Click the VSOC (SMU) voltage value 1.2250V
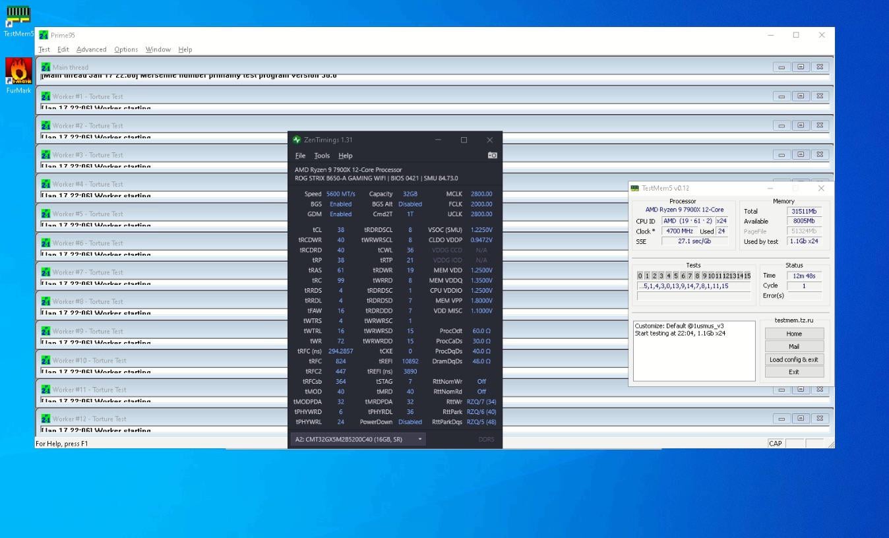 click(x=481, y=230)
